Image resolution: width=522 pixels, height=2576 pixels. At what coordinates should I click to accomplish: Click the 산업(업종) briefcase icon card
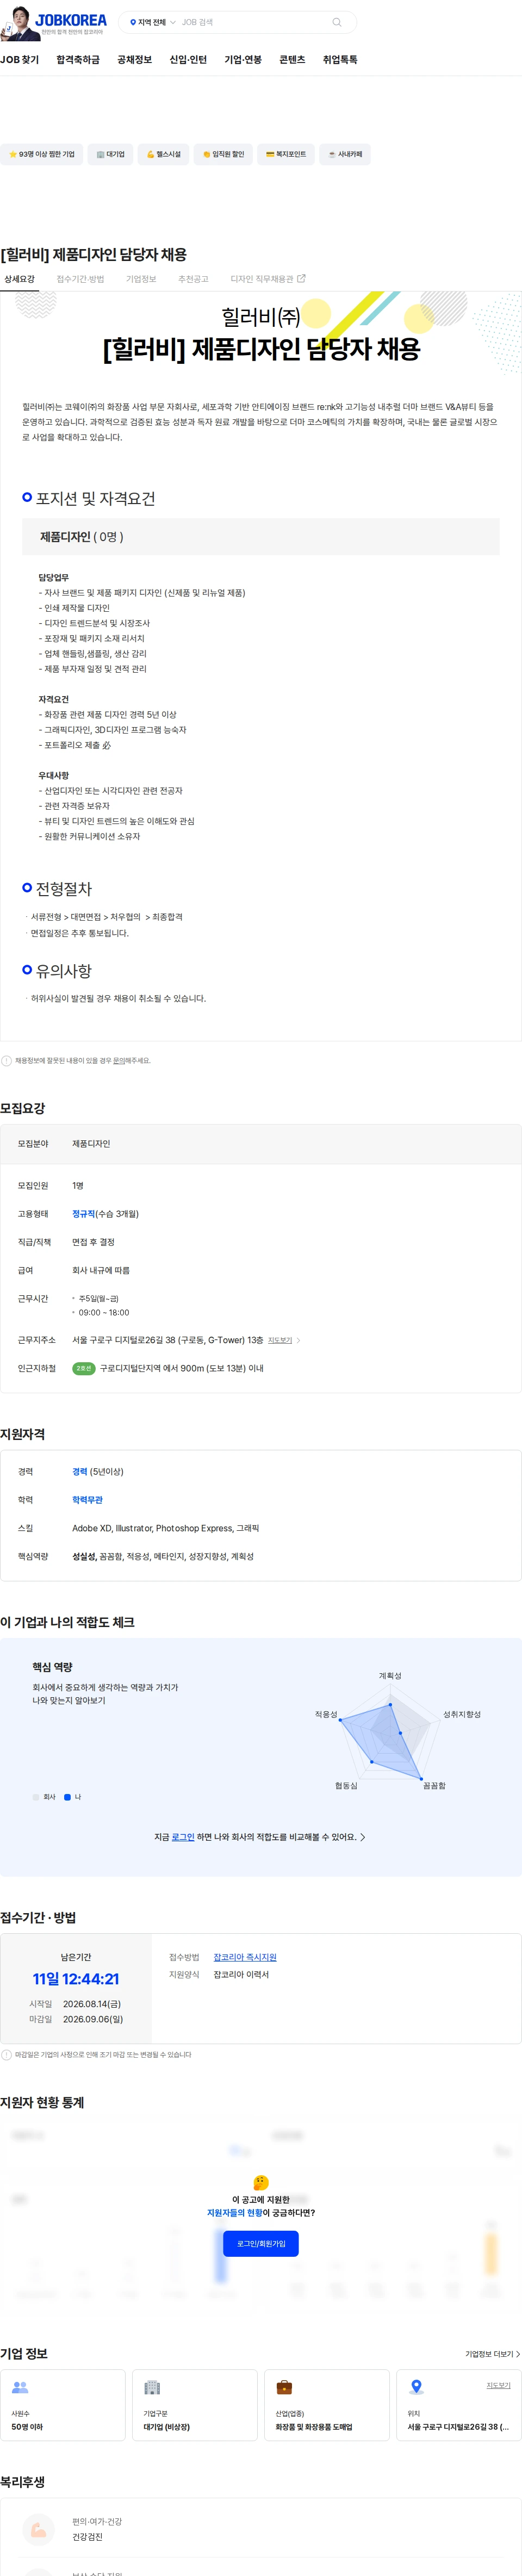click(327, 2405)
